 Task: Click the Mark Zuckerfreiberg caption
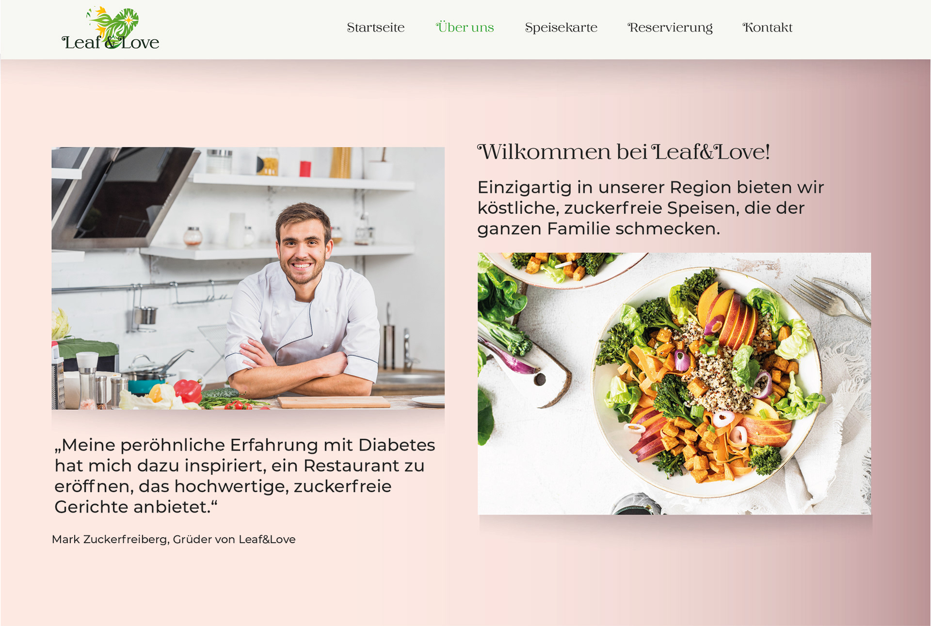pos(174,539)
